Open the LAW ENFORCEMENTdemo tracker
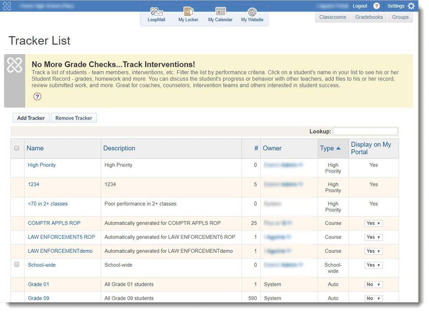Screen dimensions: 429x313 coord(60,251)
